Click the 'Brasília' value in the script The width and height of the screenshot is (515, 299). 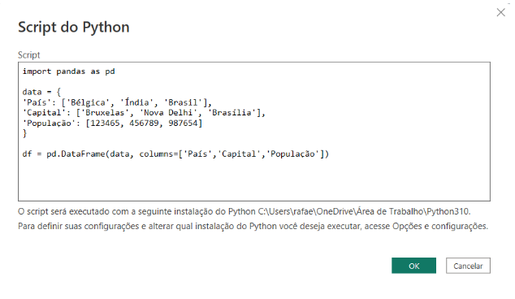[x=232, y=113]
